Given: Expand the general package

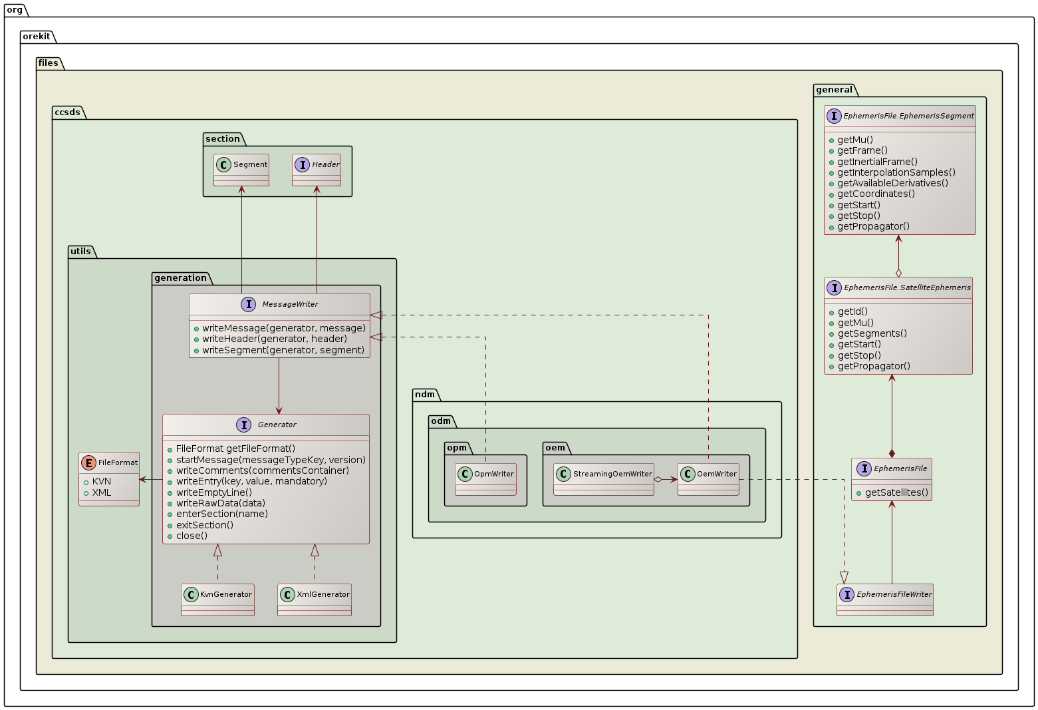Looking at the screenshot, I should (835, 90).
